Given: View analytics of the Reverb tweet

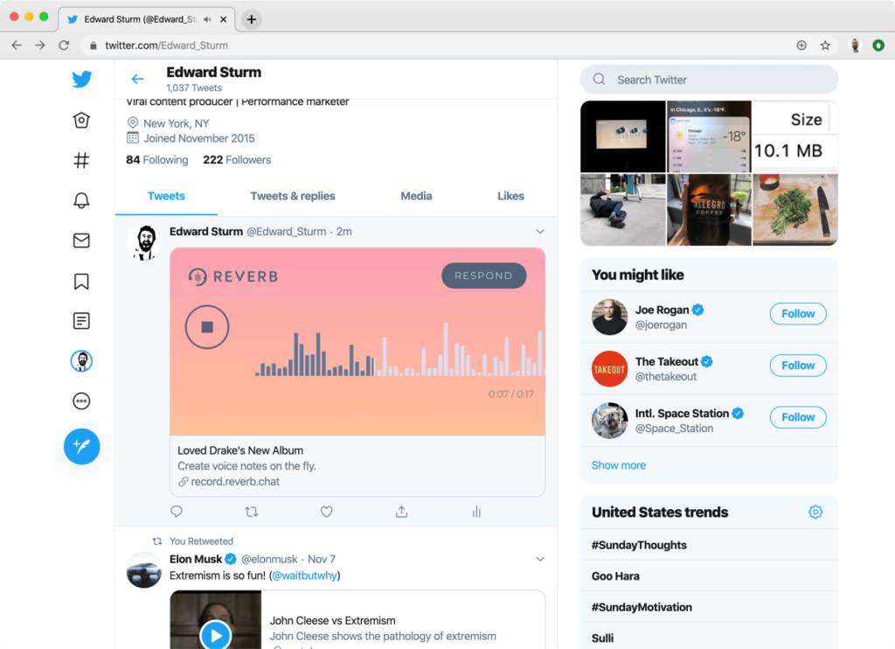Looking at the screenshot, I should (x=476, y=512).
